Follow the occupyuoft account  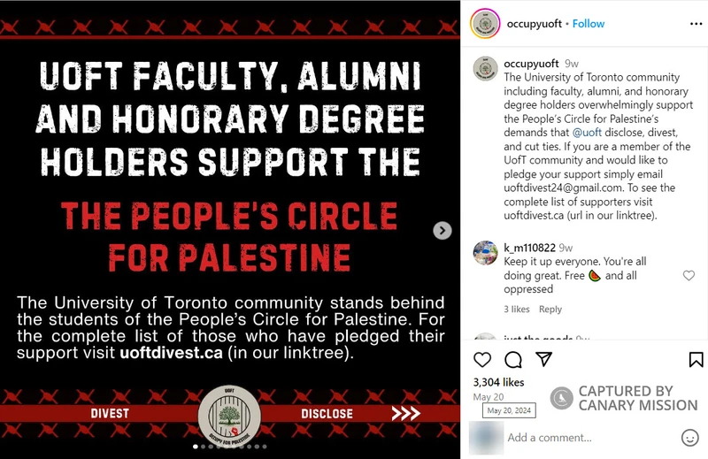(589, 24)
